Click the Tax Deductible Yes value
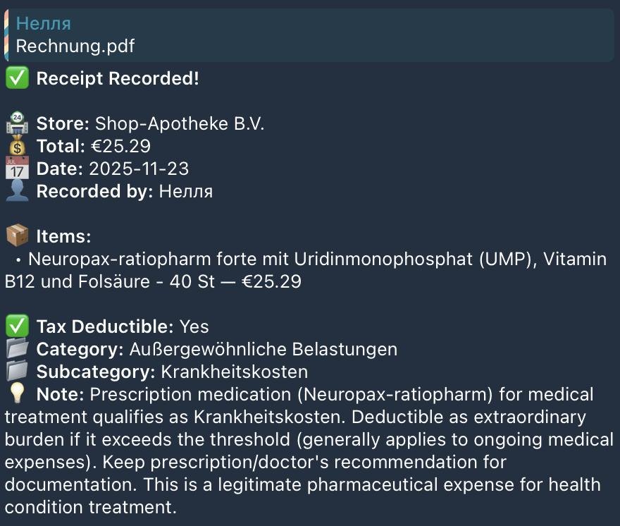Image resolution: width=620 pixels, height=526 pixels. click(194, 326)
